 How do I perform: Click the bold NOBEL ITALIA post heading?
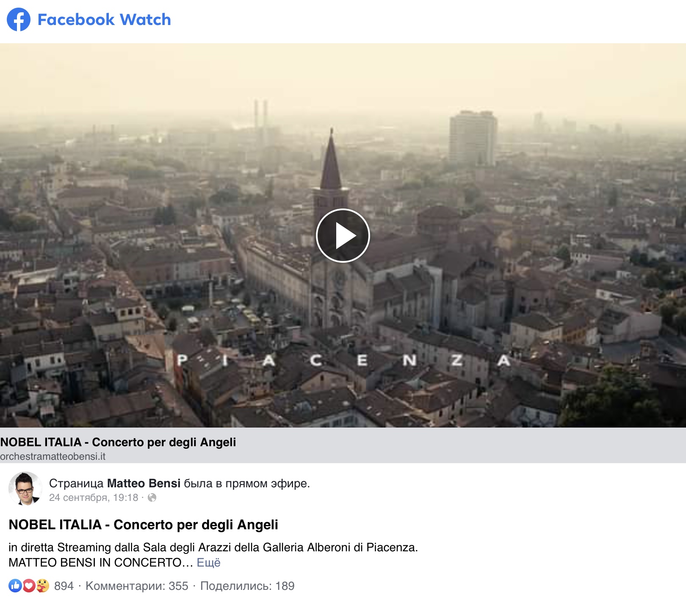coord(144,525)
